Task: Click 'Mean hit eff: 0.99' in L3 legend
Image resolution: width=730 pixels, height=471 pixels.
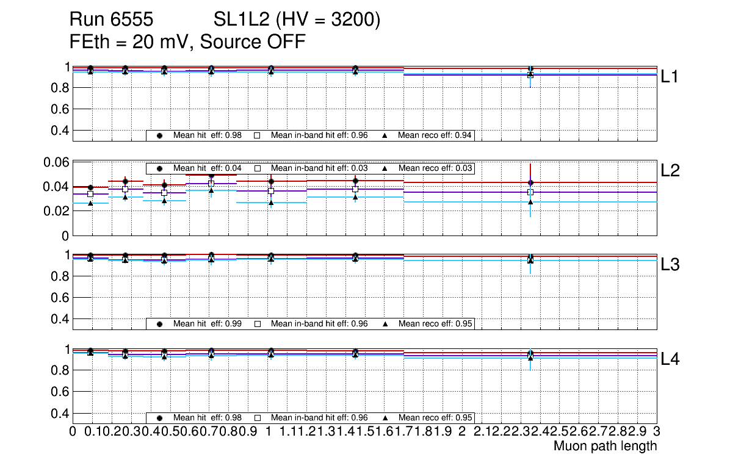Action: tap(208, 324)
